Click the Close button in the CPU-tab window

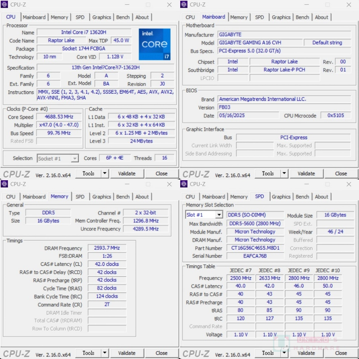click(x=162, y=173)
